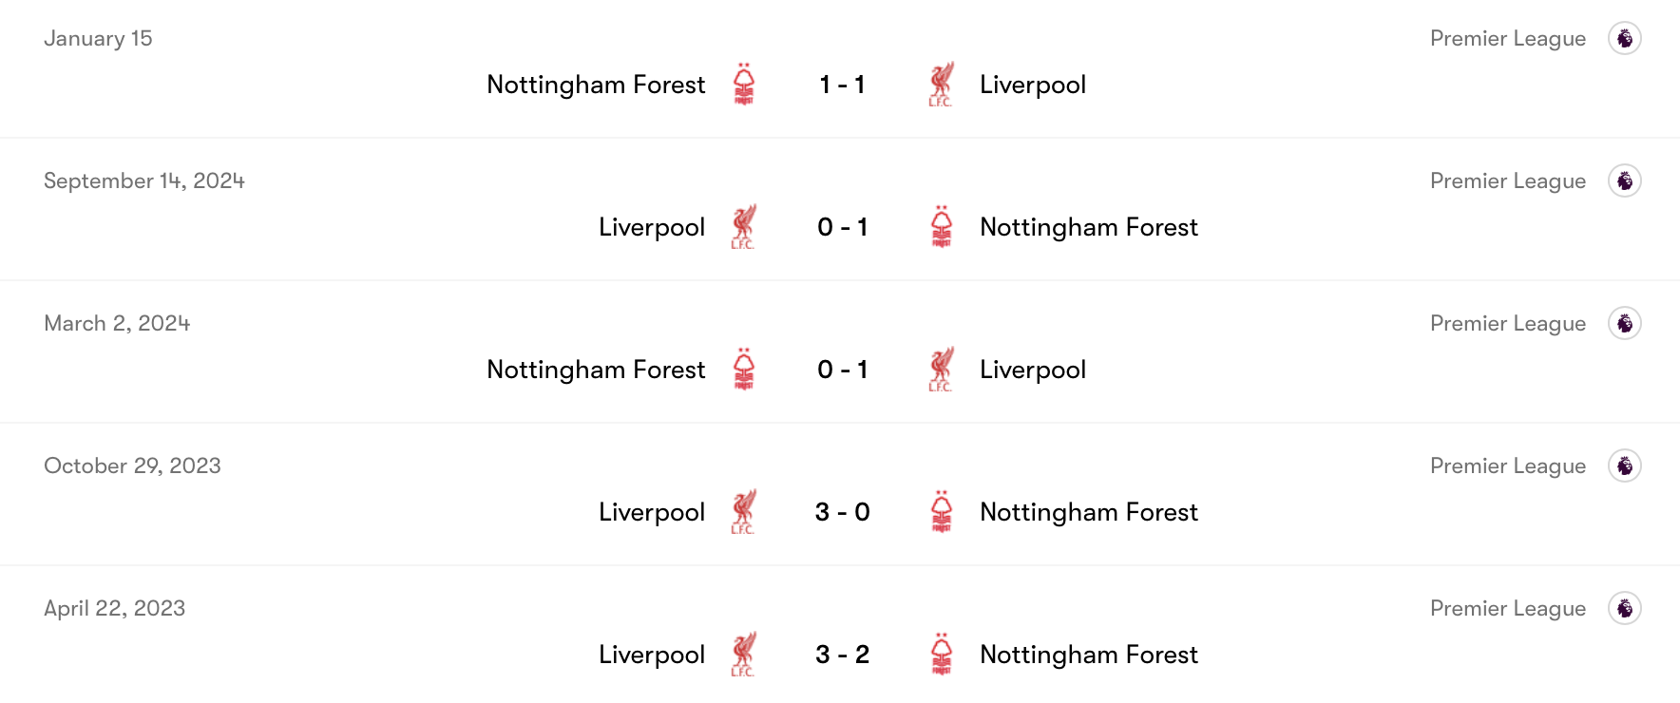Click the Liverpool crest in the September 14 match
1680x703 pixels.
point(746,226)
